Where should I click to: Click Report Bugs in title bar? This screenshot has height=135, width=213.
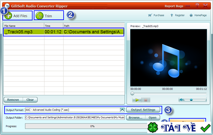[174, 6]
